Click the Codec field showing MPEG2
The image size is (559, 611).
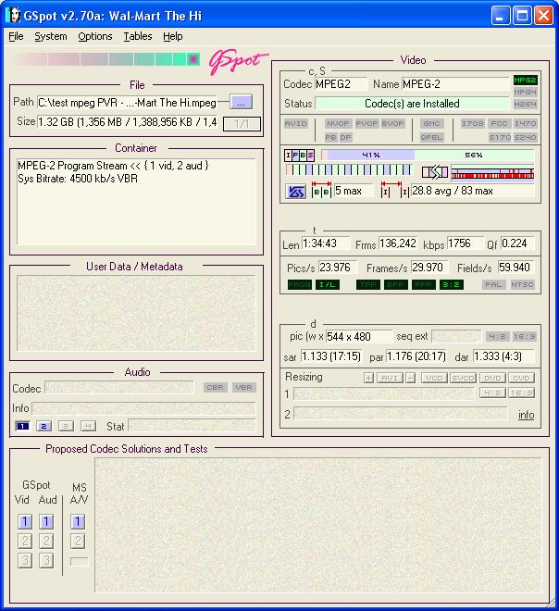point(341,83)
